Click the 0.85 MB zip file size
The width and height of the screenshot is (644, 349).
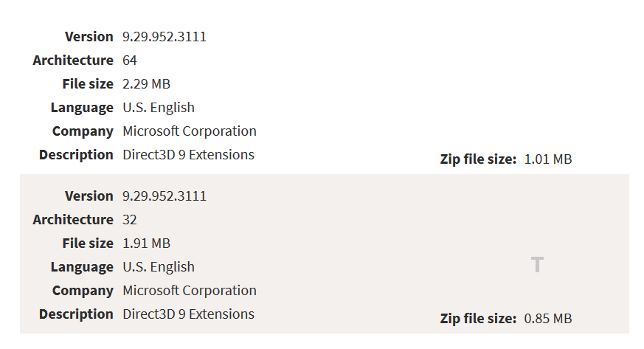pos(548,319)
